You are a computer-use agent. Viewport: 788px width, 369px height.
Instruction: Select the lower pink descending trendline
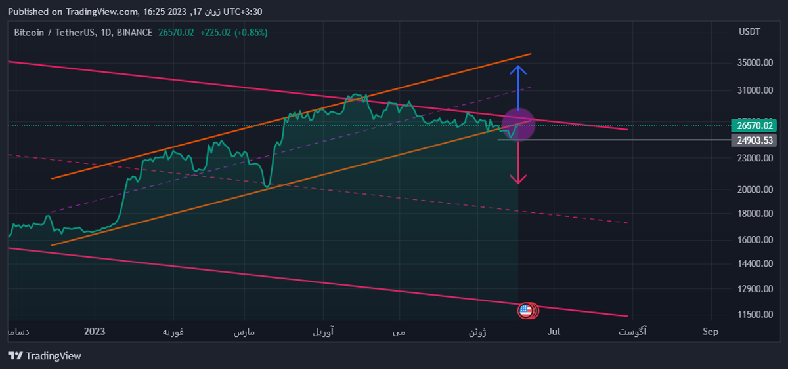pos(263,277)
